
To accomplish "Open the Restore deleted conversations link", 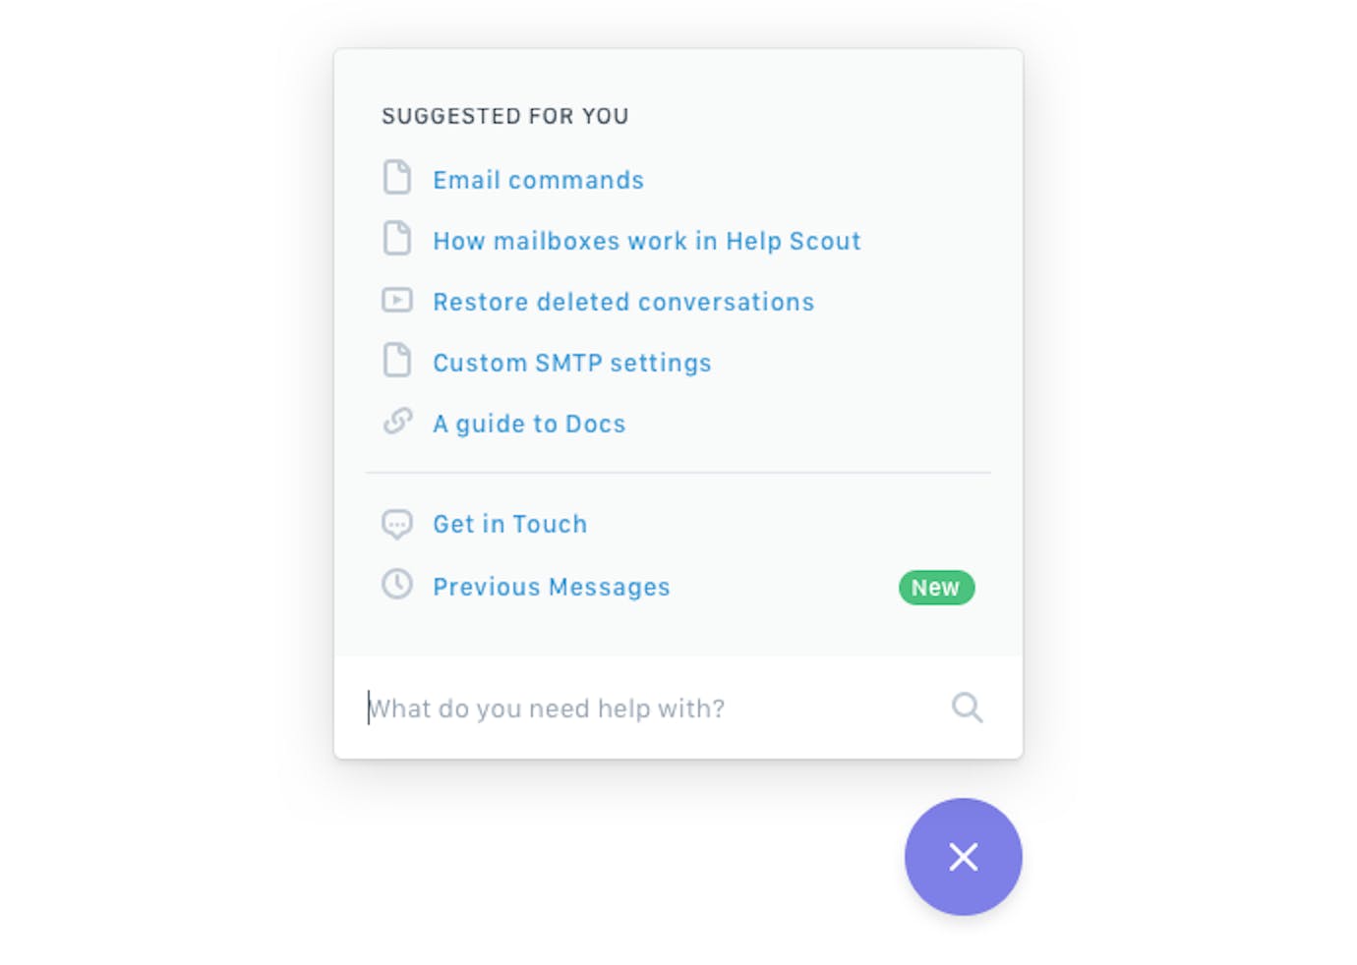I will pos(623,302).
